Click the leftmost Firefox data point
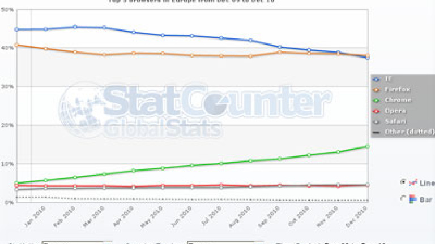The image size is (435, 244). coord(16,45)
